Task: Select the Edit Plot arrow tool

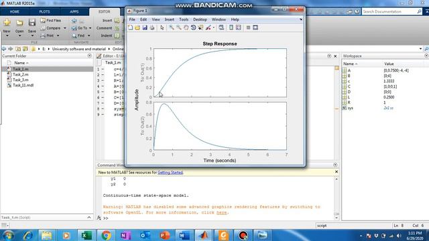Action: click(x=162, y=27)
